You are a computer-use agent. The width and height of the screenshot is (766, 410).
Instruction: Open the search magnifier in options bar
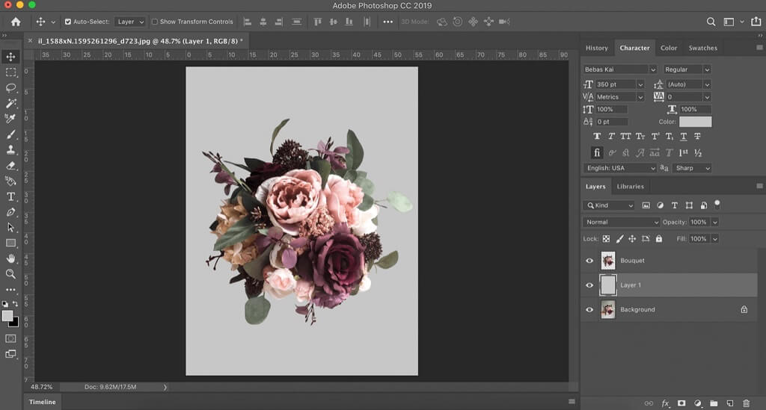pos(711,22)
